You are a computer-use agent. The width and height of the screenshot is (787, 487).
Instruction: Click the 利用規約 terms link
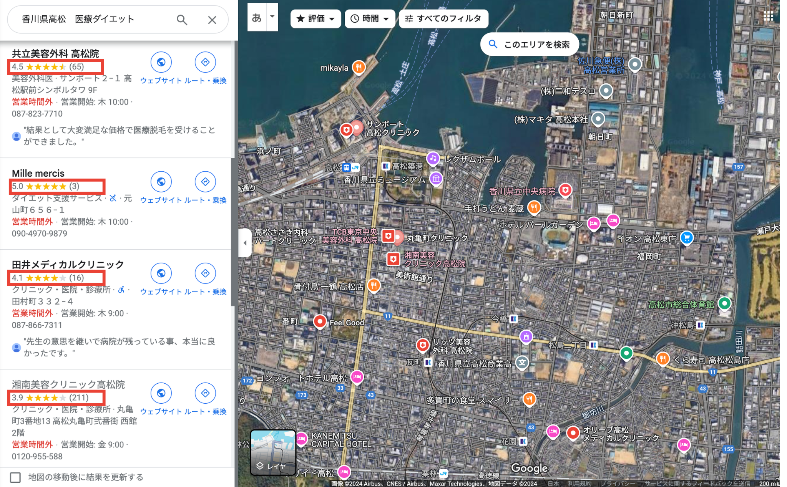(579, 484)
